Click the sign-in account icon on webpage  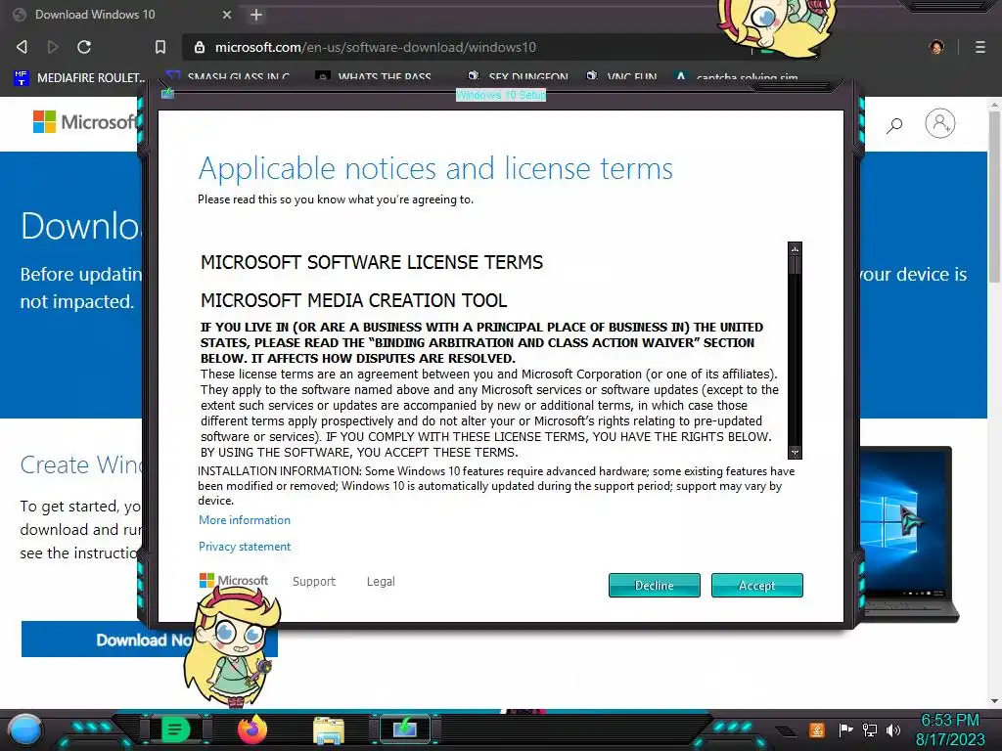coord(940,123)
